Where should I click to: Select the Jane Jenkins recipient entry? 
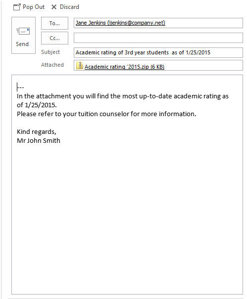120,23
